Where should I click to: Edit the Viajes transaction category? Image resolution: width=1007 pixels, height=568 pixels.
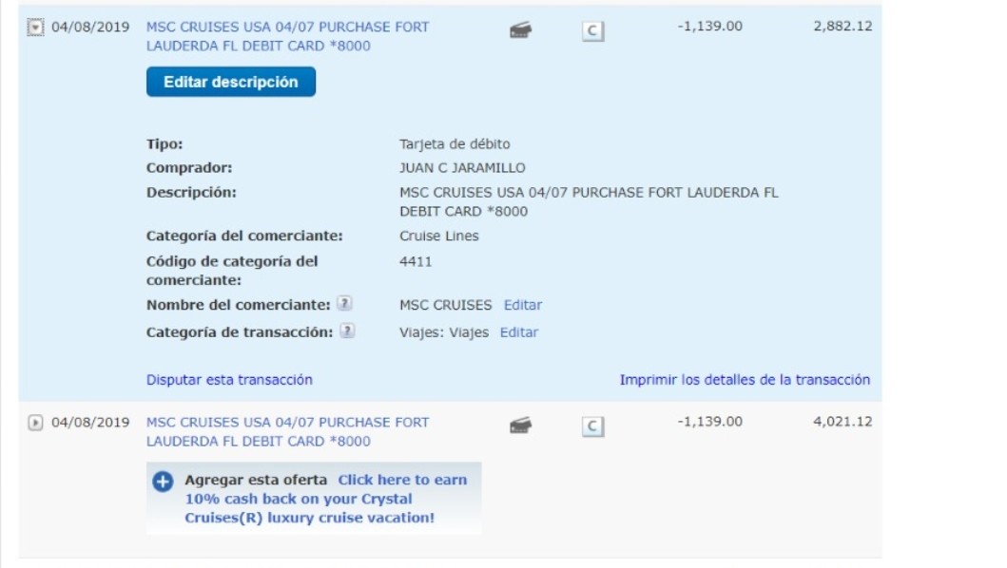[519, 332]
